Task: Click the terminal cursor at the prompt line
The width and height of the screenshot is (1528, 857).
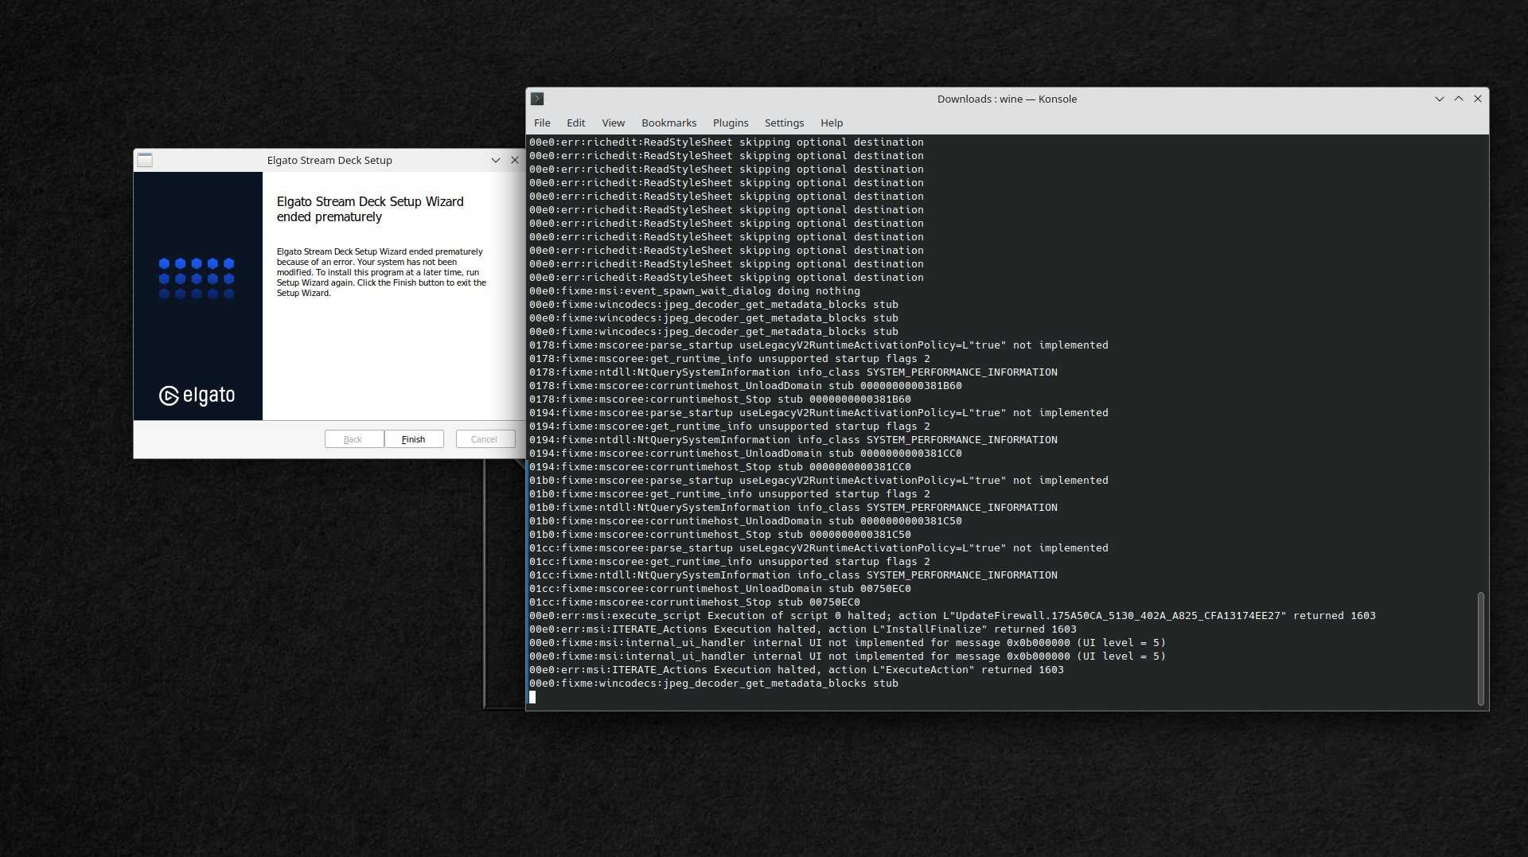Action: pyautogui.click(x=532, y=697)
